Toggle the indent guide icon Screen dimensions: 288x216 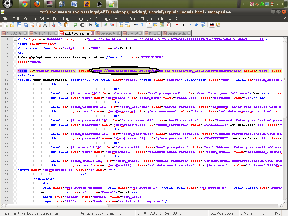click(149, 25)
